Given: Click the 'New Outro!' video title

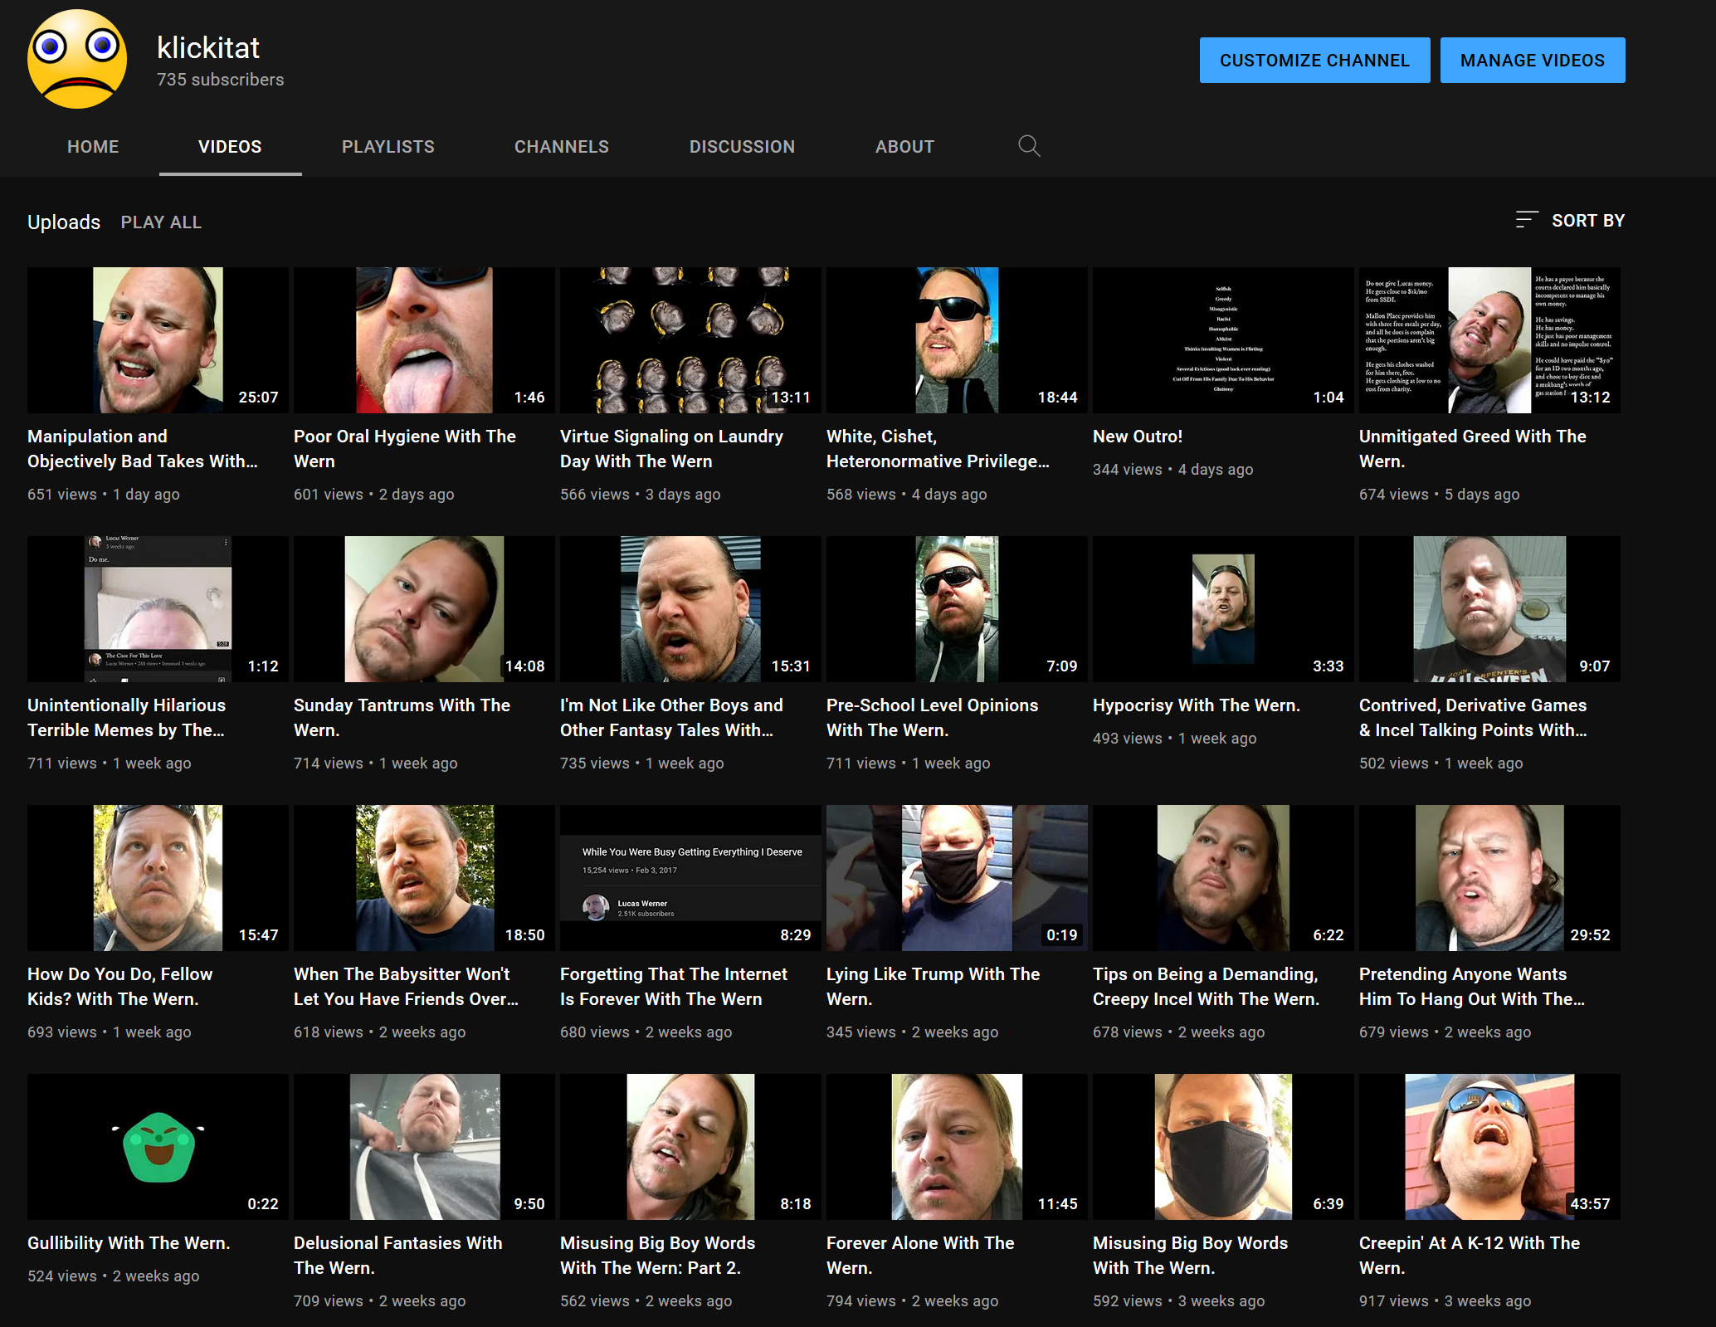Looking at the screenshot, I should tap(1138, 437).
